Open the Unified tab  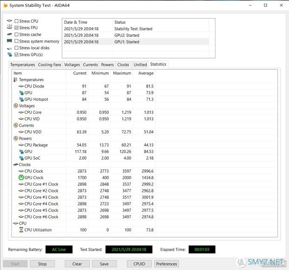(x=140, y=65)
